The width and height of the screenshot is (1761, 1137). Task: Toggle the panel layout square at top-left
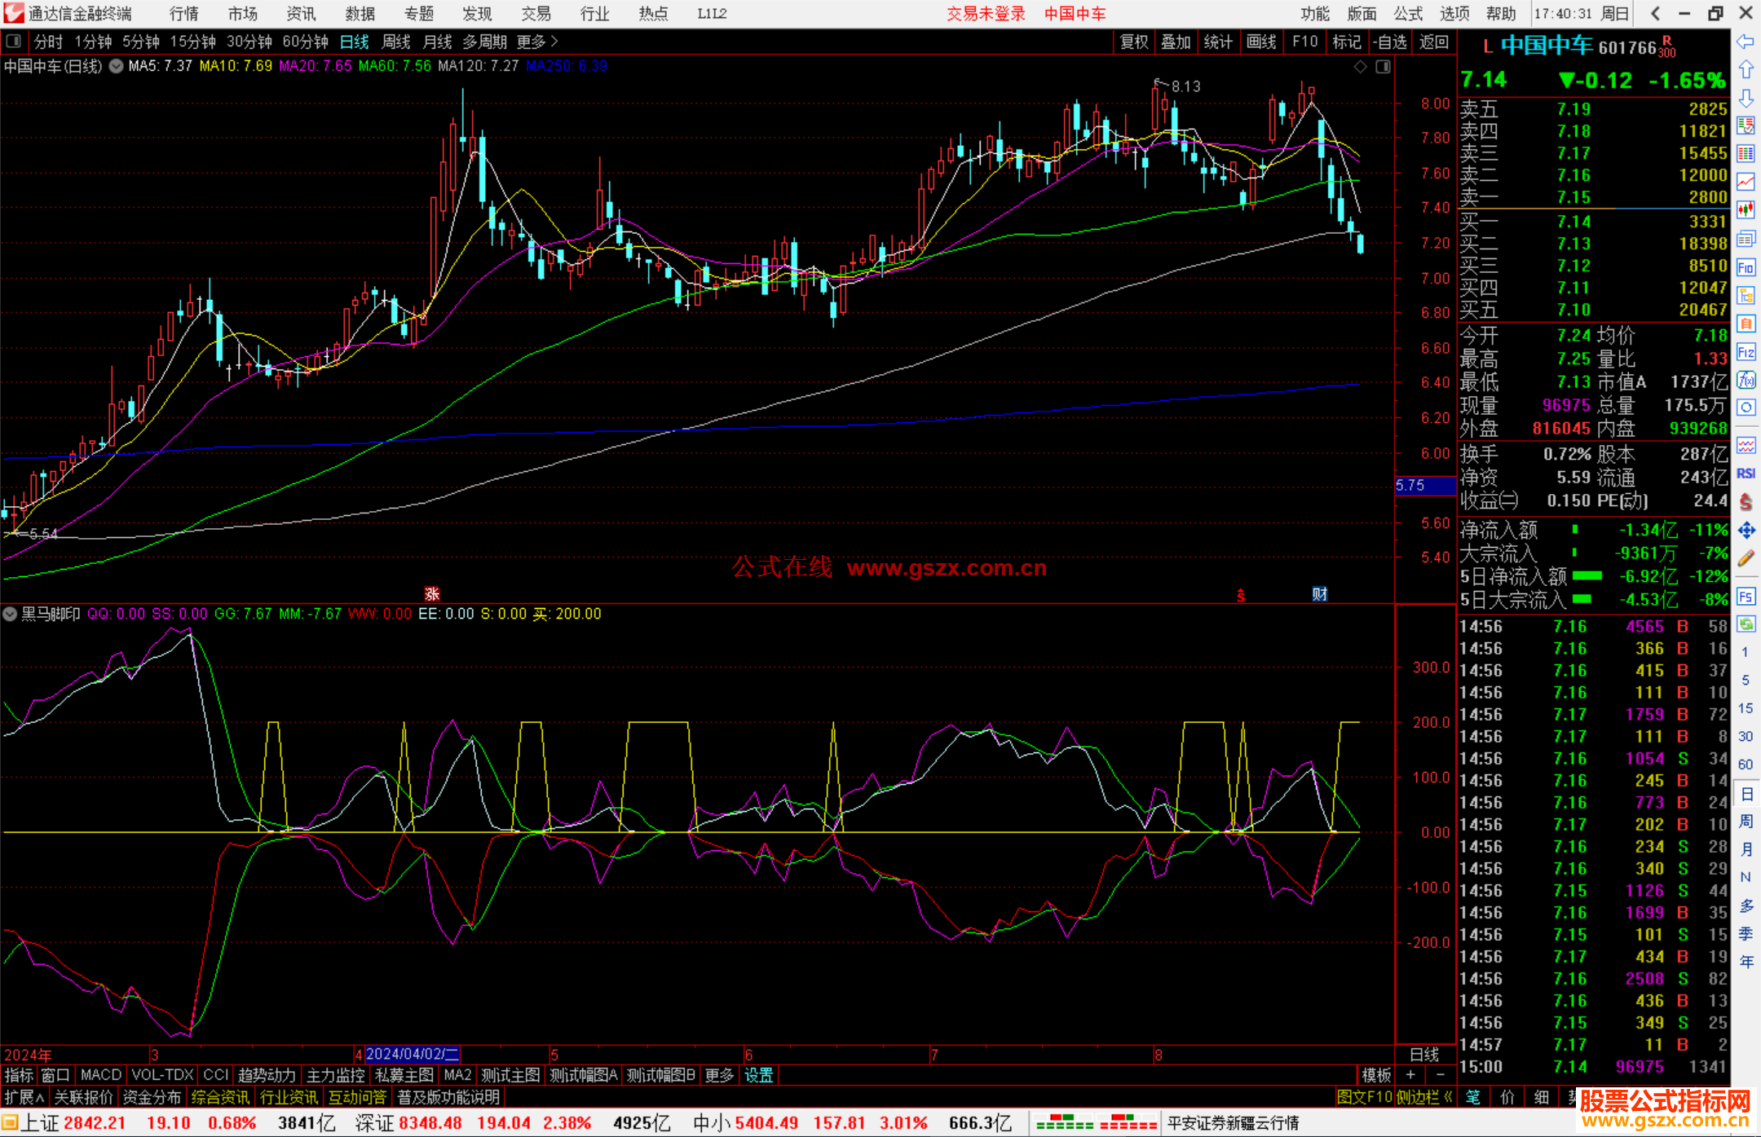coord(13,41)
